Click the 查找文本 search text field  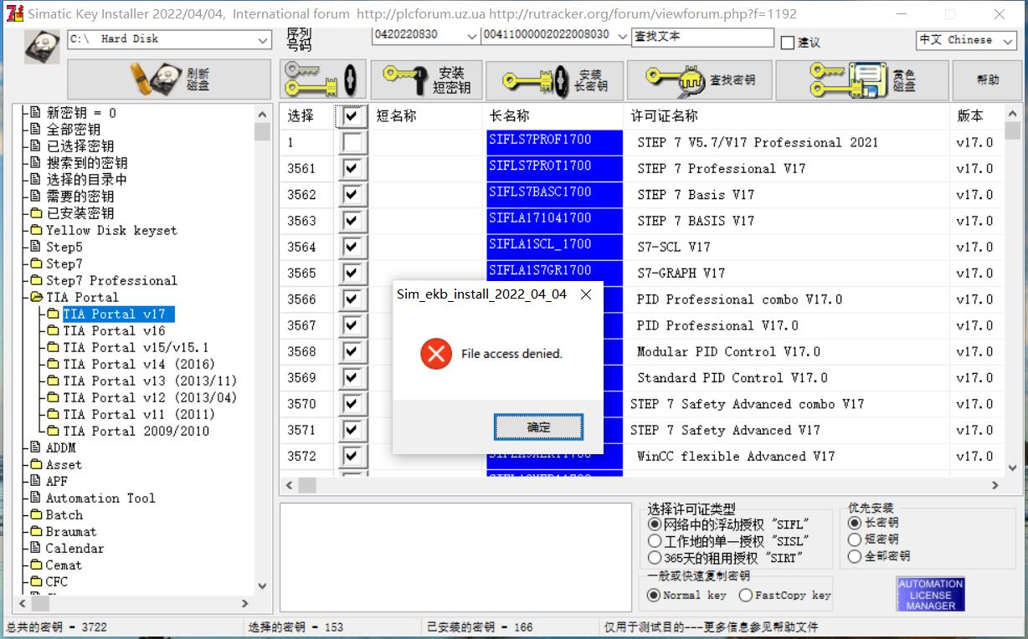[x=702, y=38]
